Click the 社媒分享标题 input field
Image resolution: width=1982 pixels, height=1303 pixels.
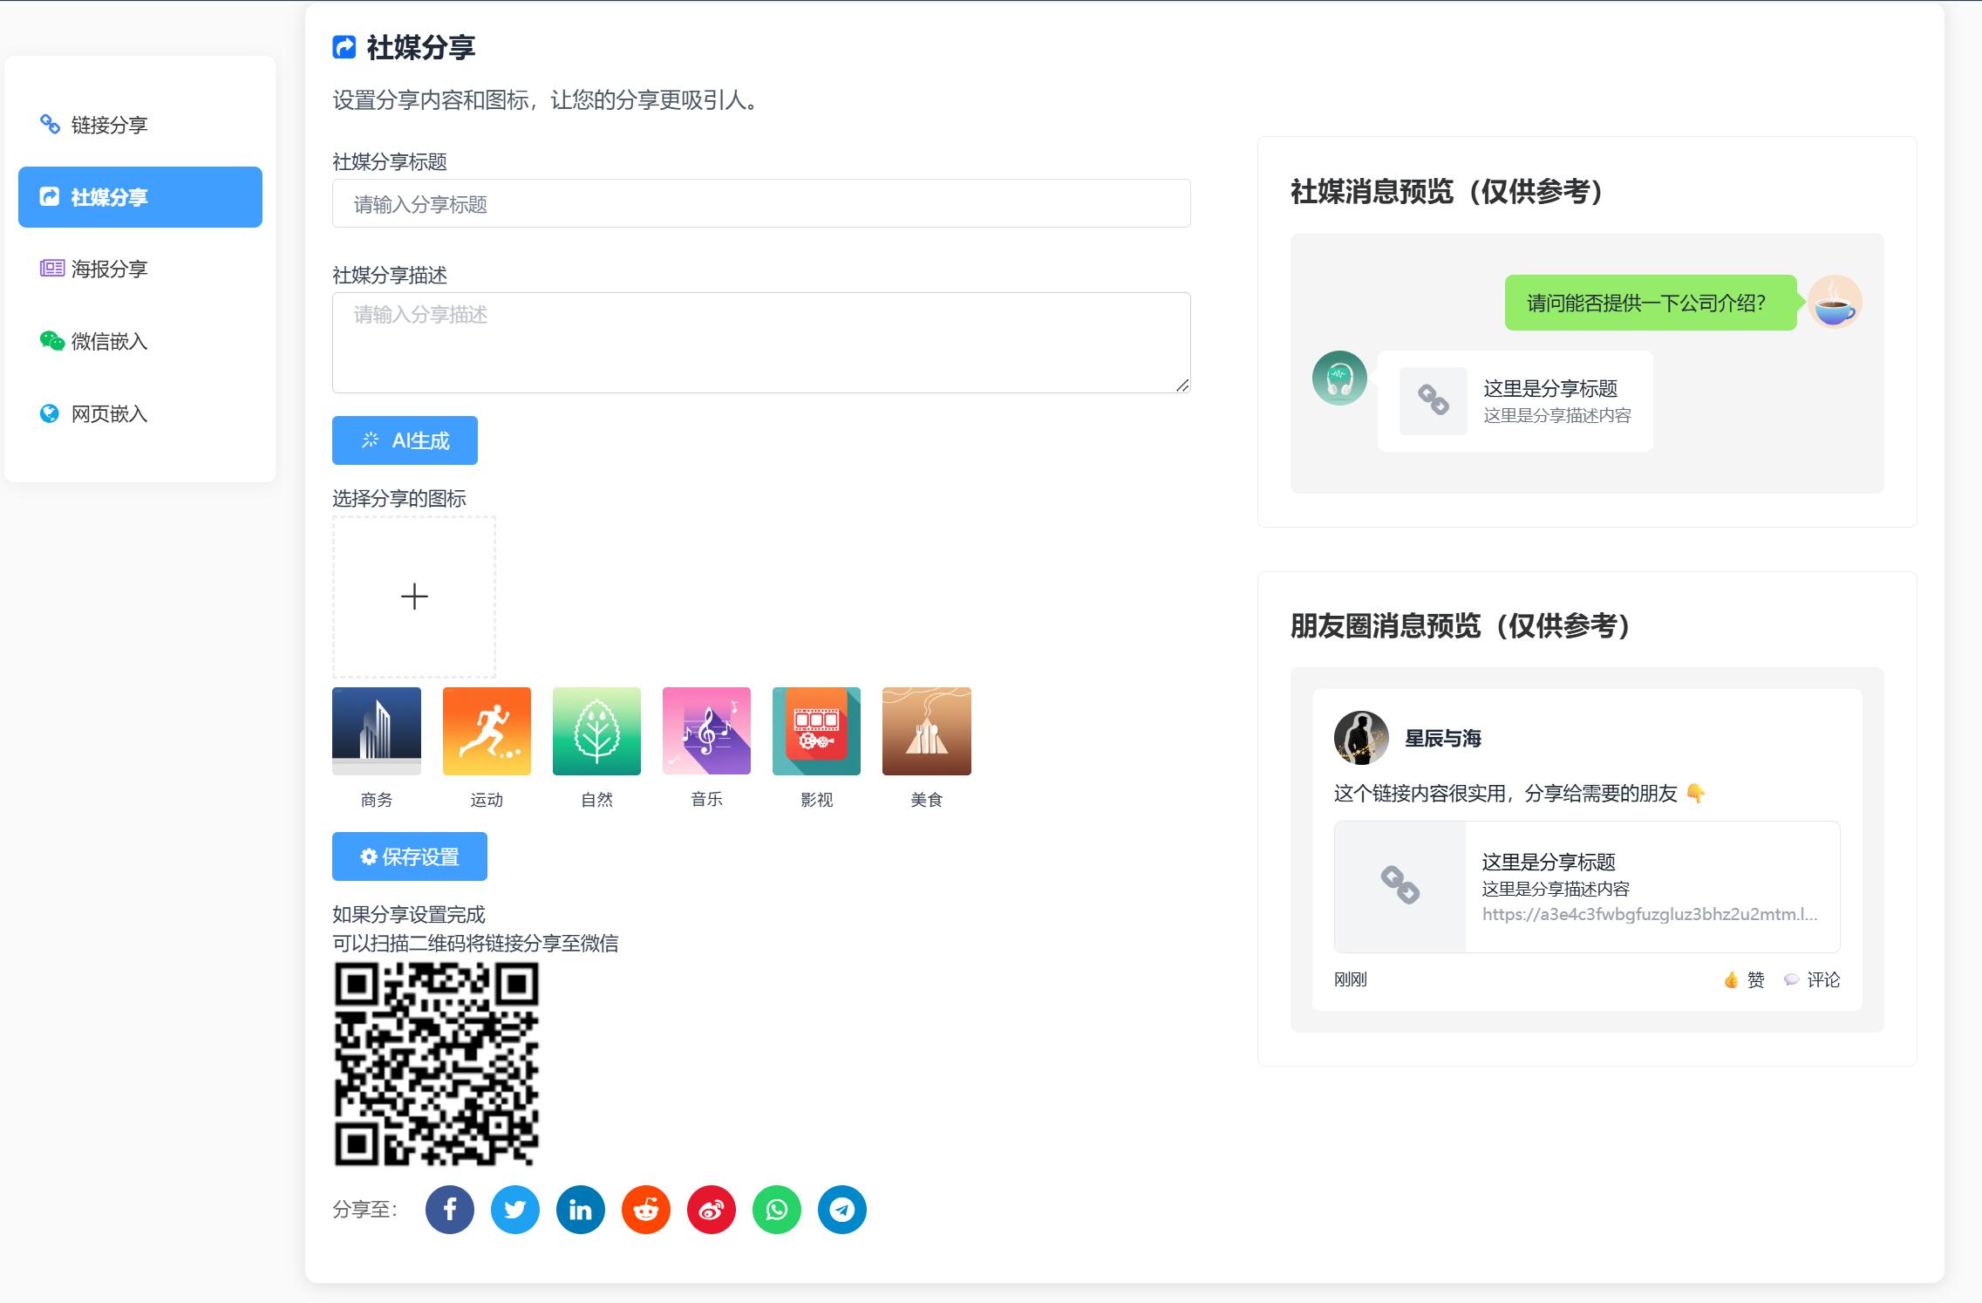pyautogui.click(x=760, y=204)
